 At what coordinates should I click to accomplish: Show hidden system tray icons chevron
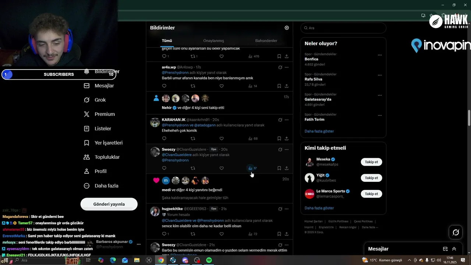pyautogui.click(x=410, y=260)
